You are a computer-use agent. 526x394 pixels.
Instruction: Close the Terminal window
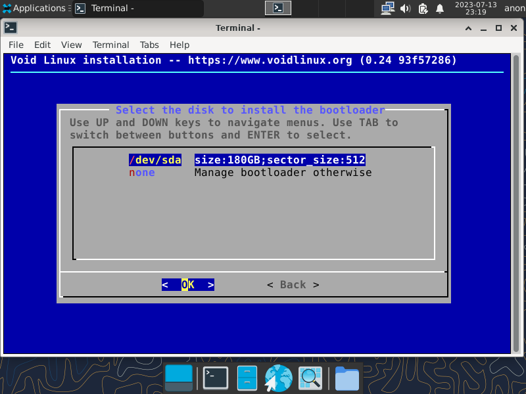click(x=514, y=28)
